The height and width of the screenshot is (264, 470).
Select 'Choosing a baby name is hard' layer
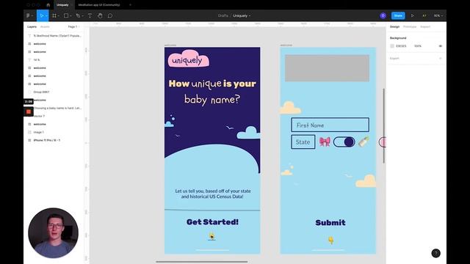(x=57, y=108)
